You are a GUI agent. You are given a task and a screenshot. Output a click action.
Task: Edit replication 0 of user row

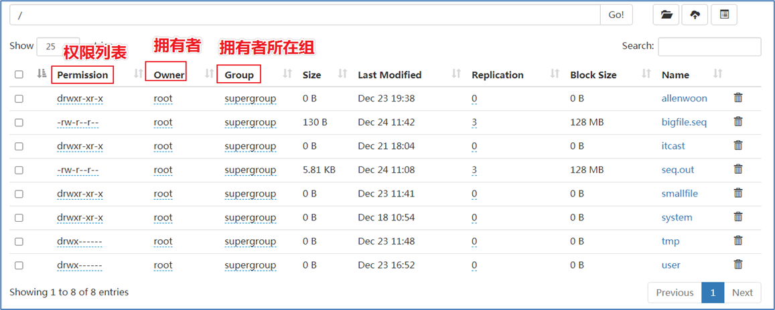(474, 265)
